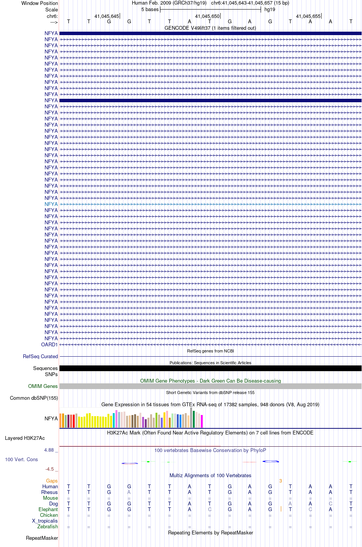This screenshot has width=362, height=547.
Task: Select the Zebrafish species label
Action: point(48,526)
